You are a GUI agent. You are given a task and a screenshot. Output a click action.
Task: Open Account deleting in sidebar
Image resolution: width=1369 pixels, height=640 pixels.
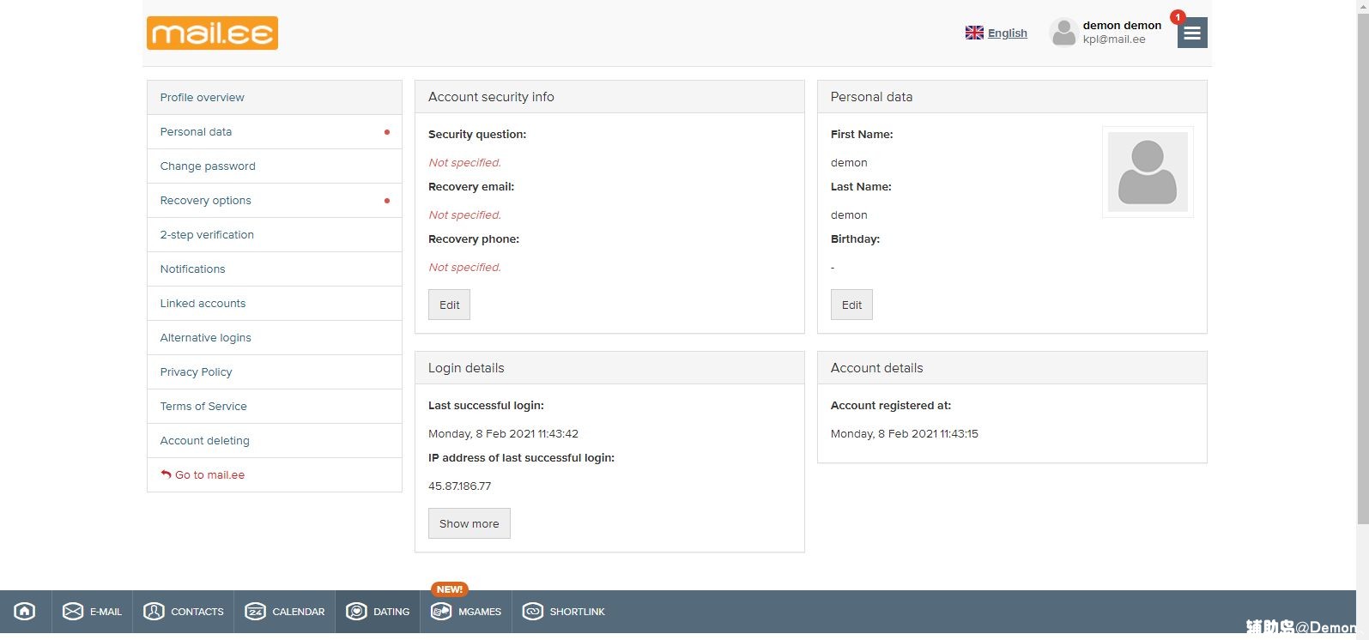pos(275,441)
